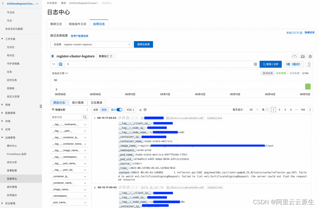The image size is (319, 208).
Task: Open Component Management in sidebar
Action: [12, 187]
